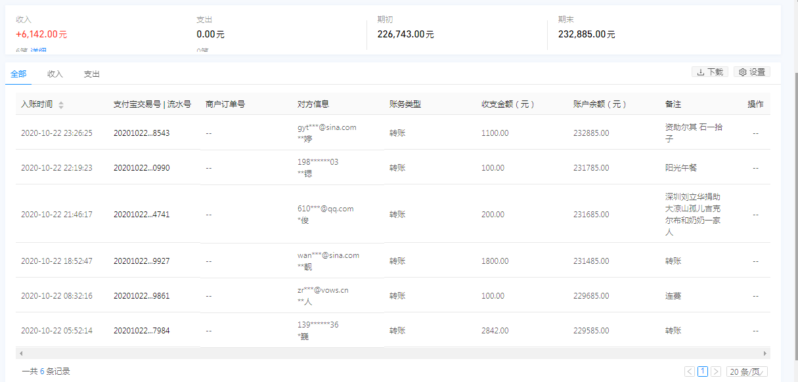This screenshot has height=382, width=798.
Task: Select page number 1
Action: click(x=702, y=371)
